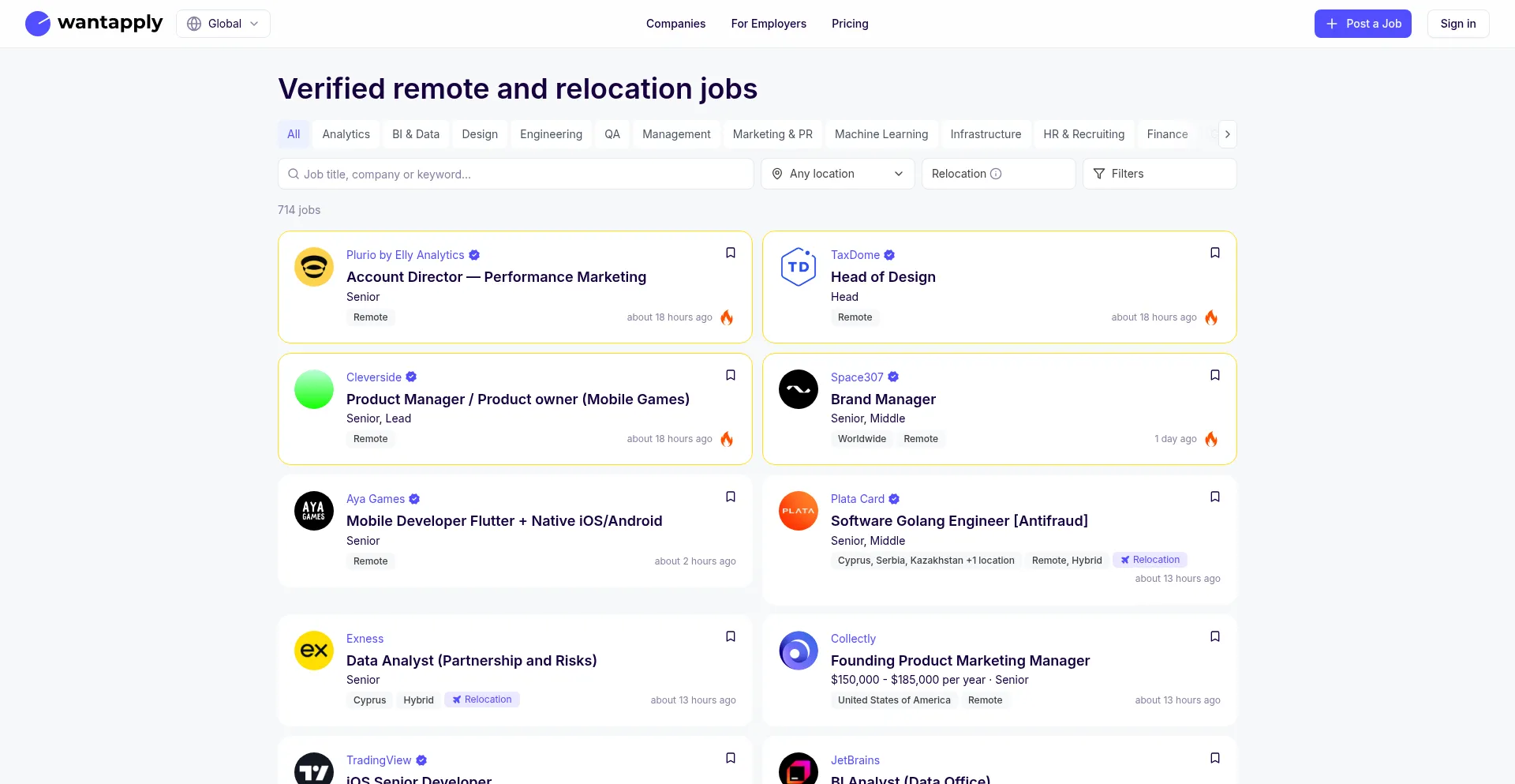1515x784 pixels.
Task: Click the Relocation info icon
Action: point(996,174)
